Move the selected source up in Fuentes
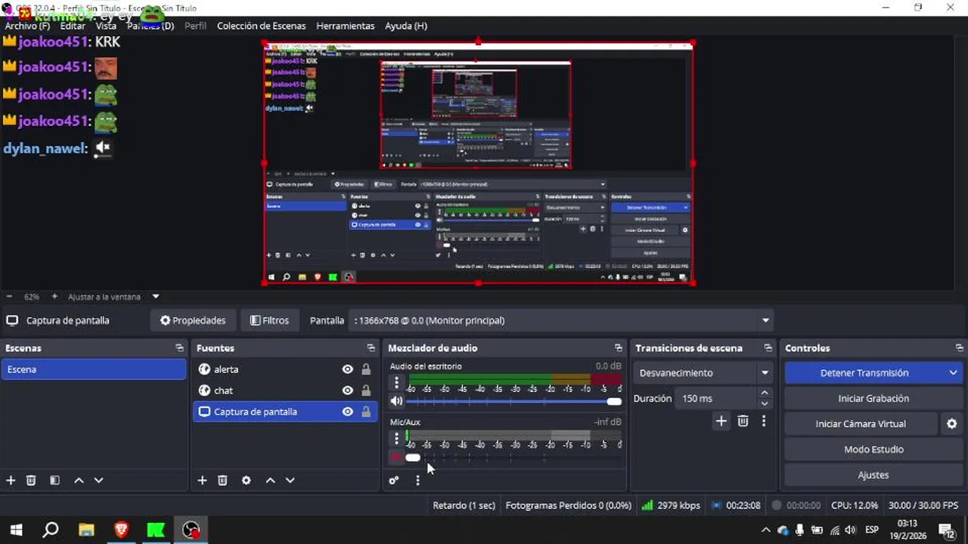The height and width of the screenshot is (544, 968). [x=270, y=481]
